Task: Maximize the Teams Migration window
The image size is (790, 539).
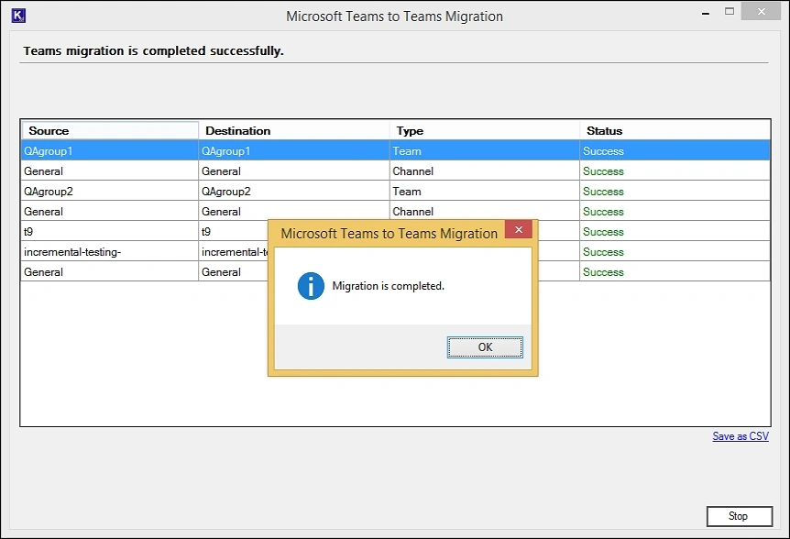Action: [729, 11]
